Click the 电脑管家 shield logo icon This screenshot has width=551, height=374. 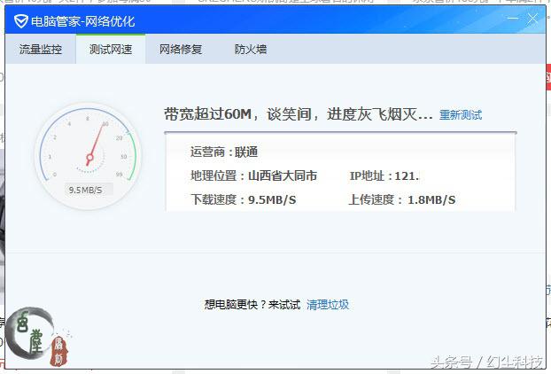[20, 21]
